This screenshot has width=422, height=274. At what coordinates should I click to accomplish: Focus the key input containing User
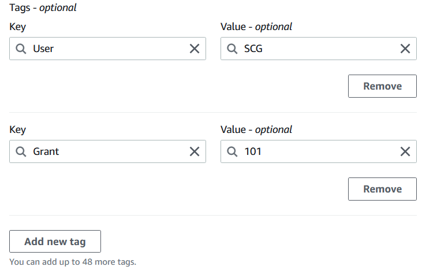click(107, 49)
